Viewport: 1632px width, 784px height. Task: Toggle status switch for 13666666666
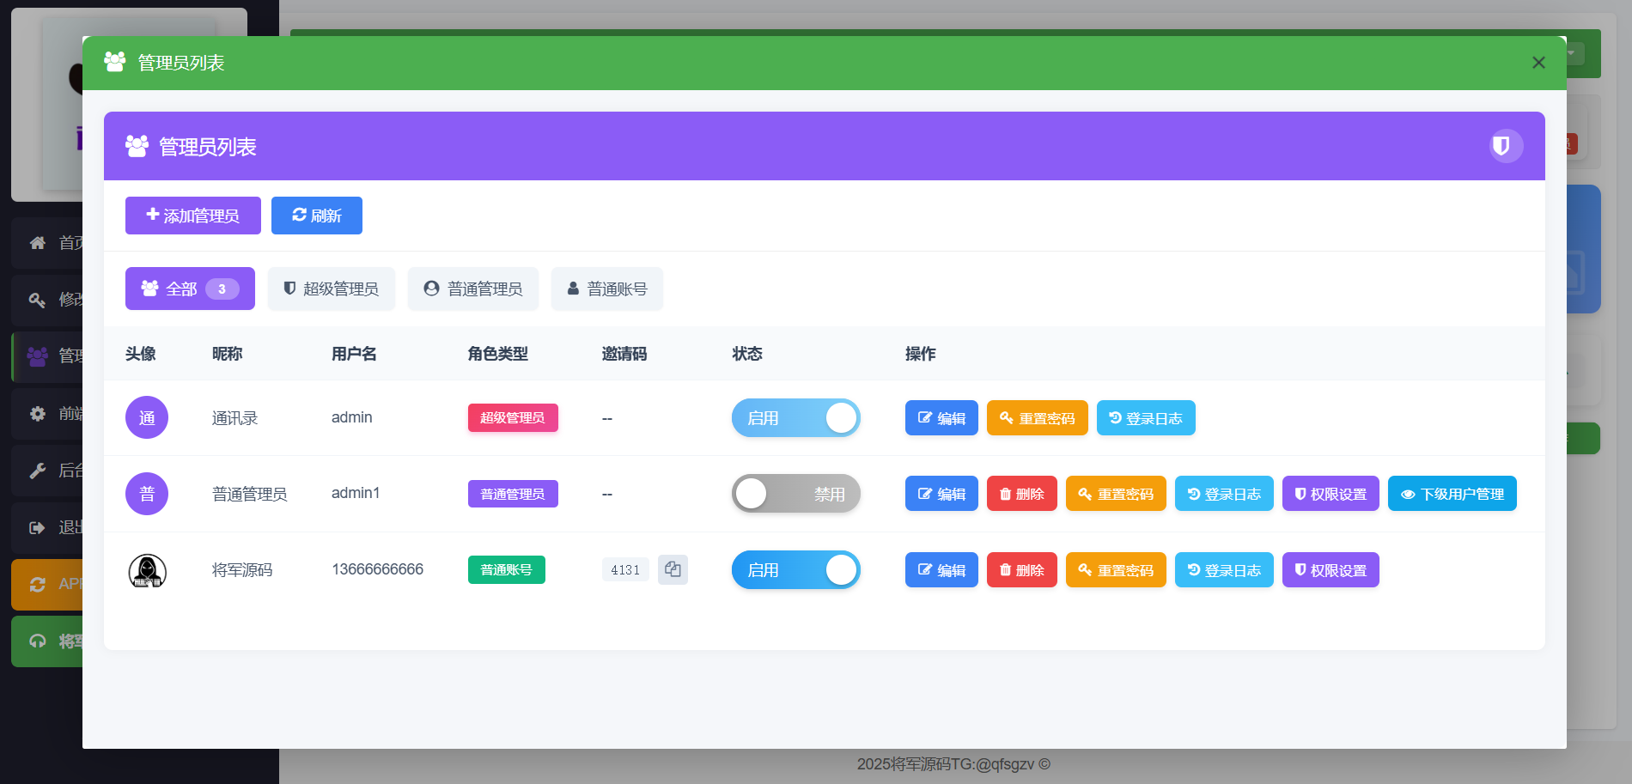point(795,570)
